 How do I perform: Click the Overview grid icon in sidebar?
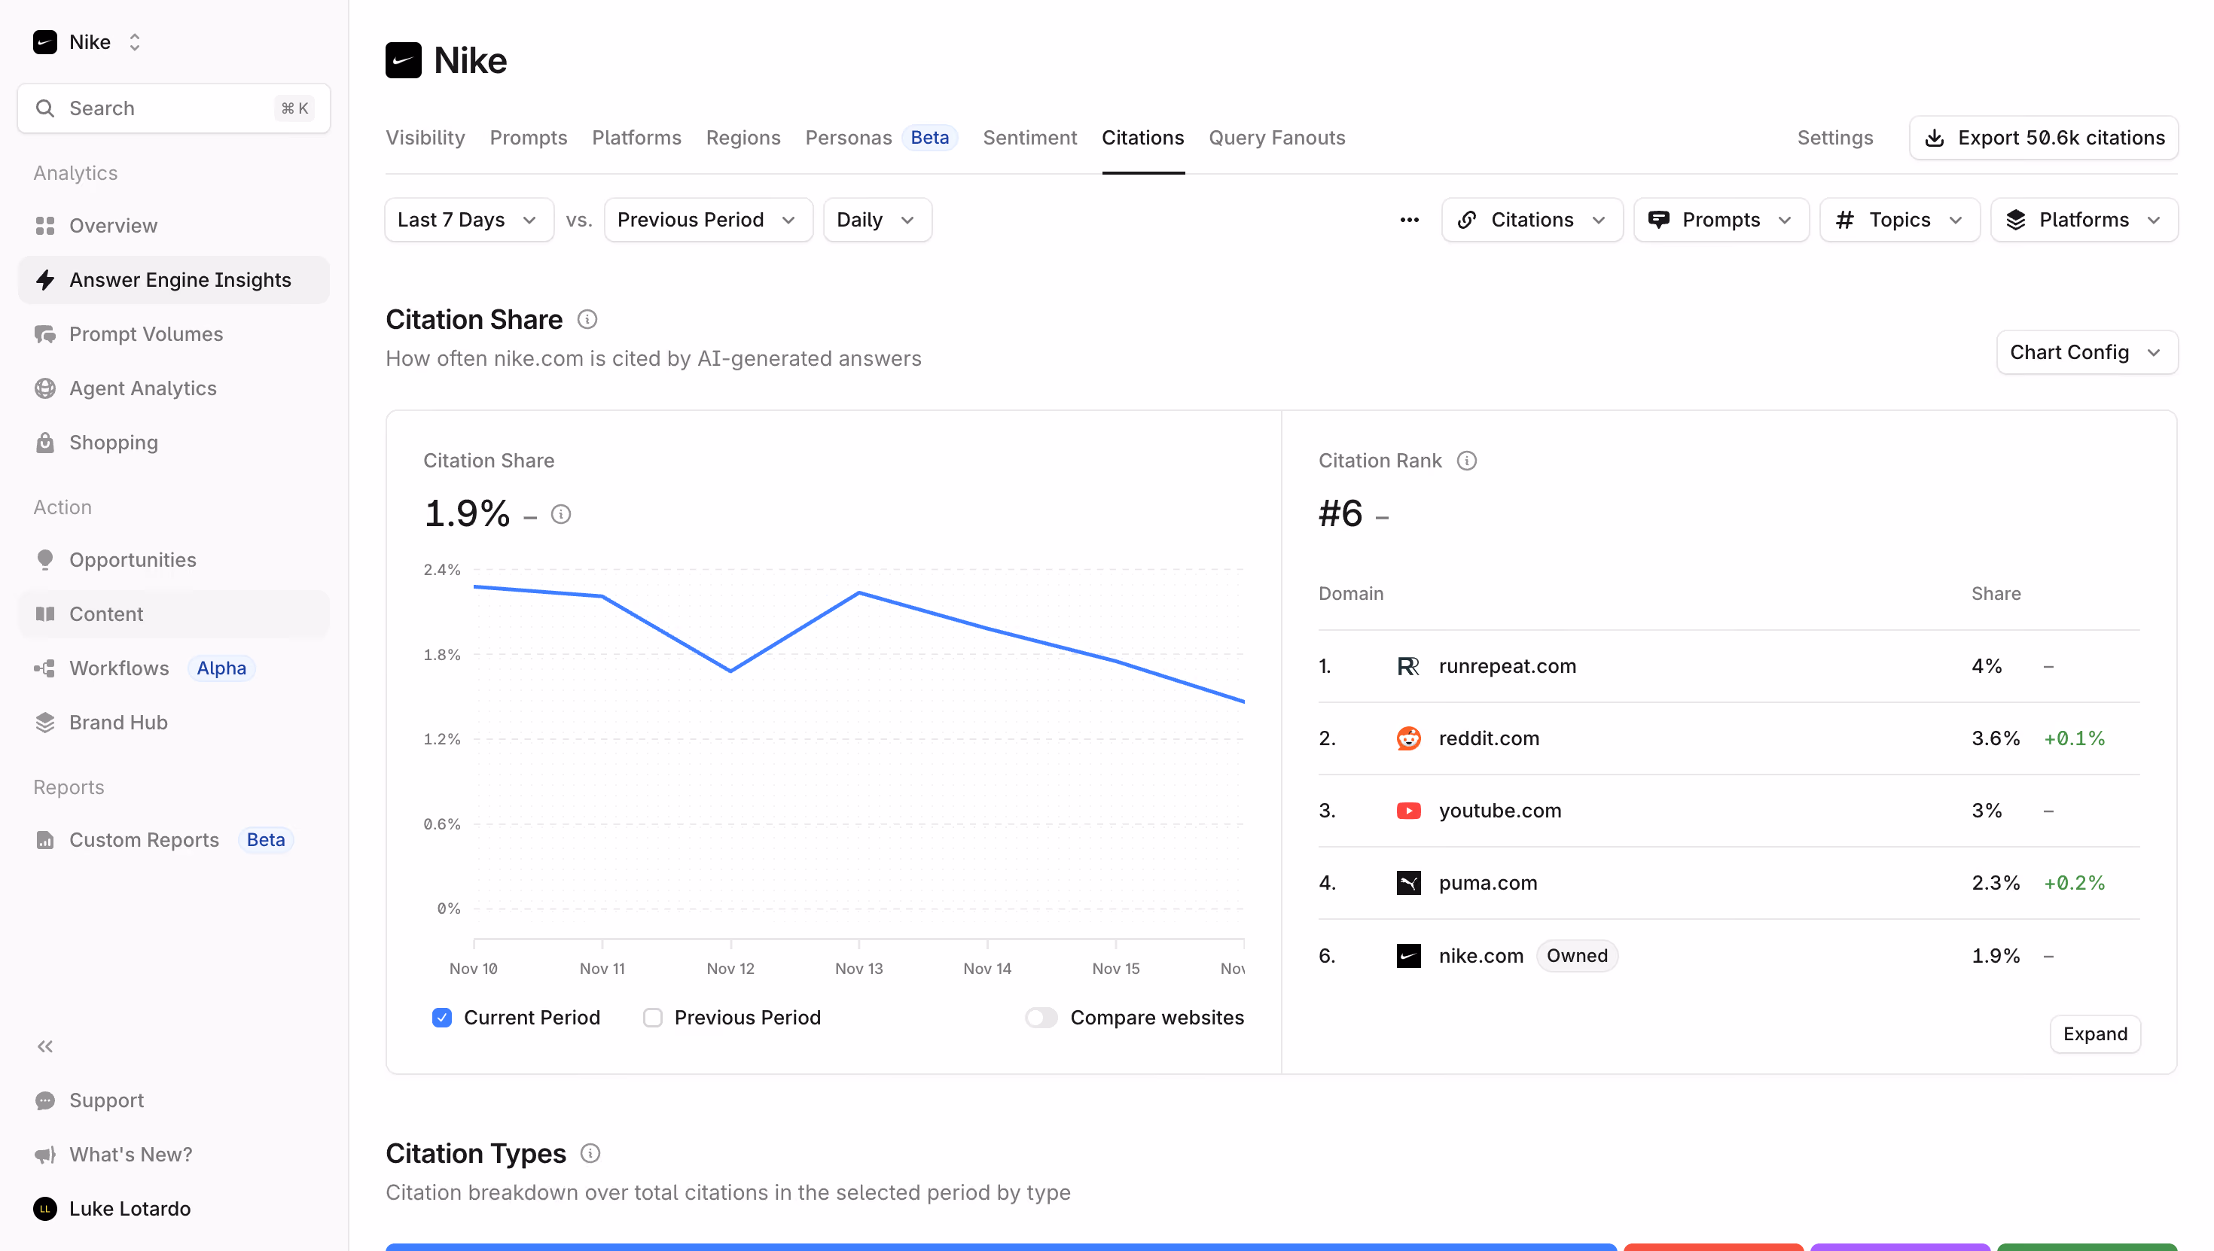[x=44, y=226]
